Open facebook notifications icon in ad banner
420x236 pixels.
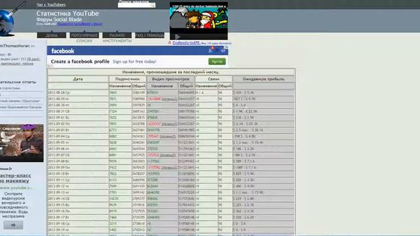[x=211, y=50]
